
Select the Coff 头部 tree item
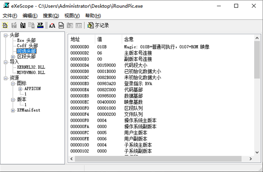tap(27, 46)
